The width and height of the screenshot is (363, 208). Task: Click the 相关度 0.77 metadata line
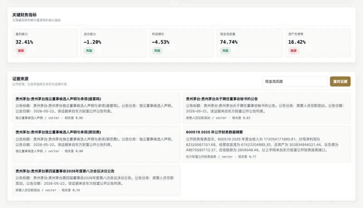221,157
